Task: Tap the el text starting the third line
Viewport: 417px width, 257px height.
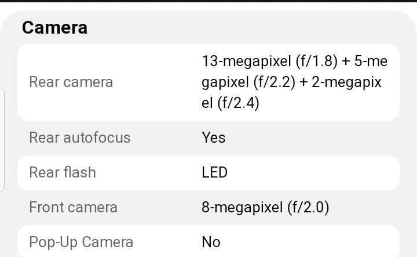Action: (207, 103)
